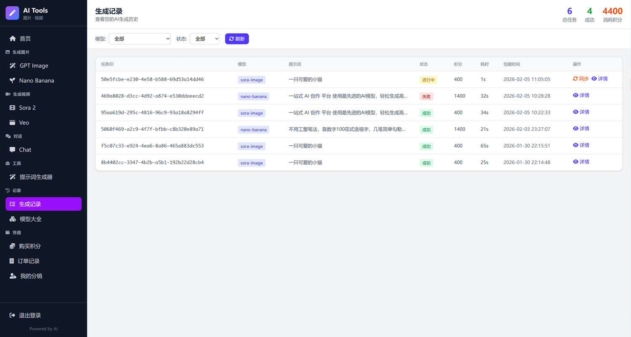Go to 订单记录 in the sidebar

pyautogui.click(x=29, y=261)
